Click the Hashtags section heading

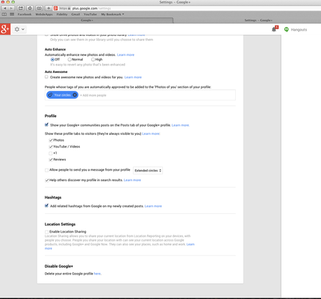click(53, 198)
